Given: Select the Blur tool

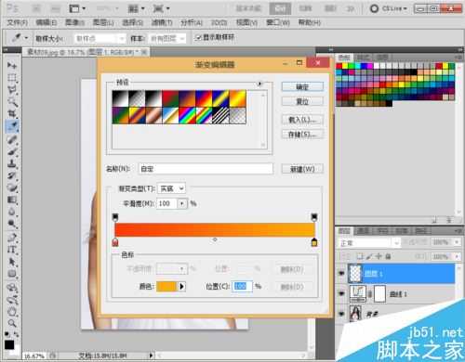Looking at the screenshot, I should pyautogui.click(x=12, y=213).
